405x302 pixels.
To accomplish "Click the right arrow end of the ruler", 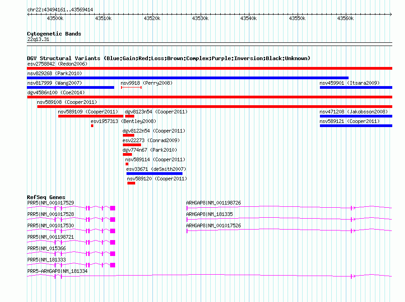I will (x=390, y=14).
